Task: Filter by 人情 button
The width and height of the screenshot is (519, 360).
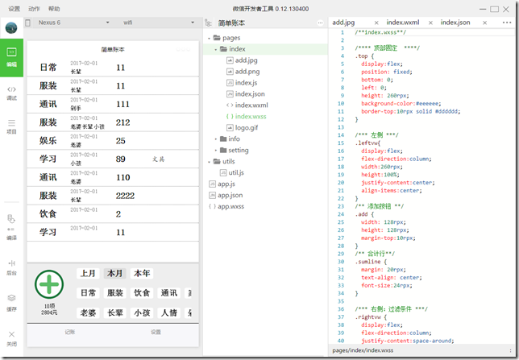Action: (168, 312)
